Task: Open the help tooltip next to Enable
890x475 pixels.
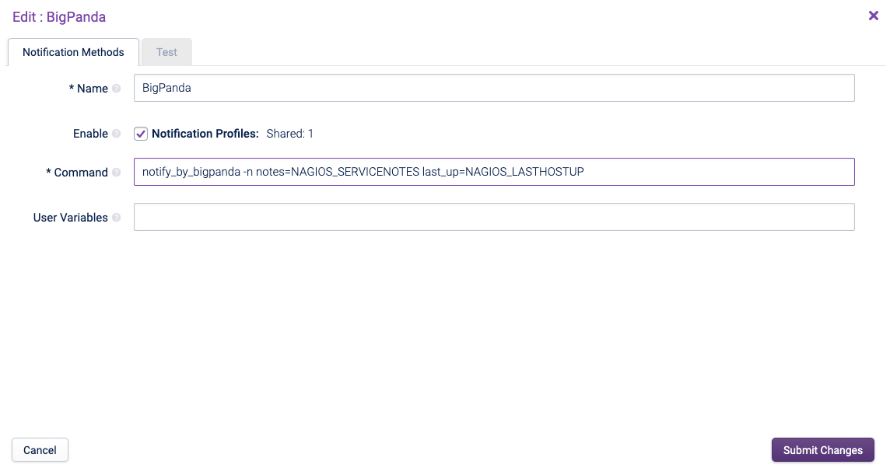Action: click(117, 133)
